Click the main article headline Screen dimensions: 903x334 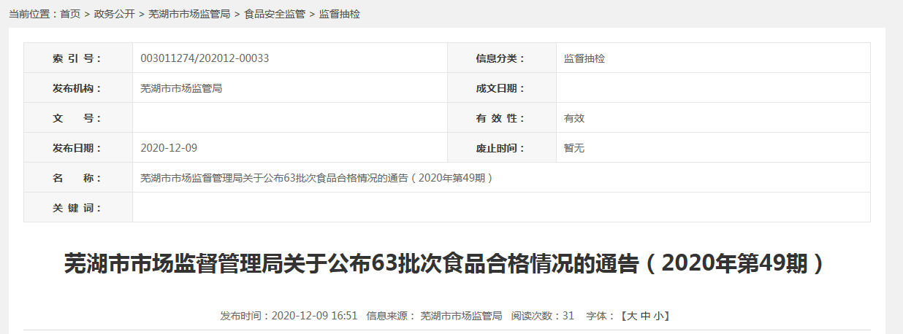coord(446,263)
